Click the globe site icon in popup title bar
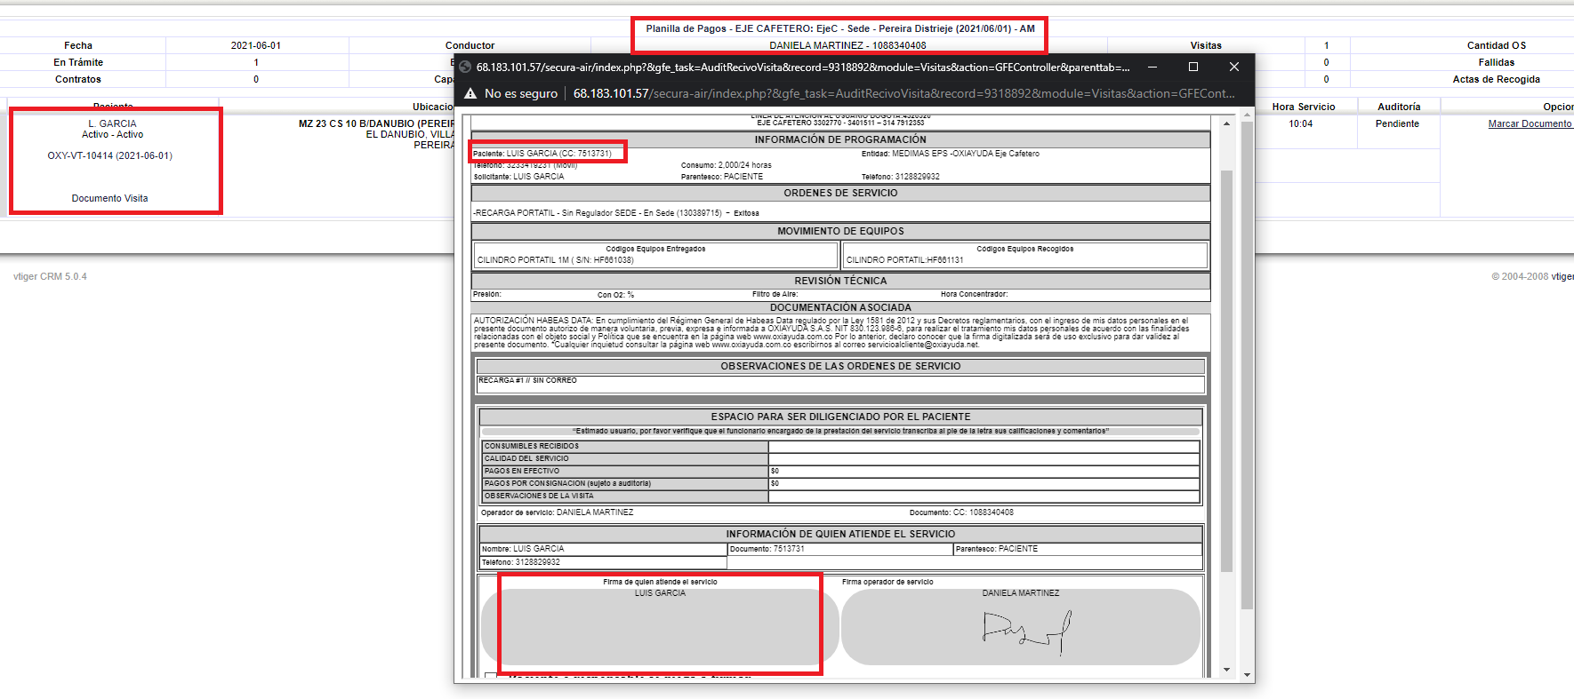 pyautogui.click(x=465, y=68)
